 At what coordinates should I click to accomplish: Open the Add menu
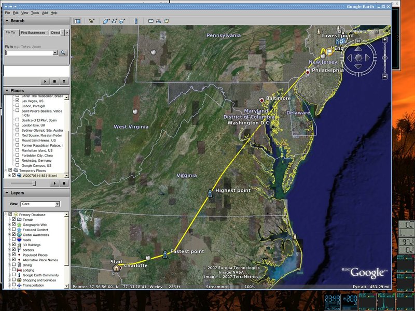tap(45, 12)
